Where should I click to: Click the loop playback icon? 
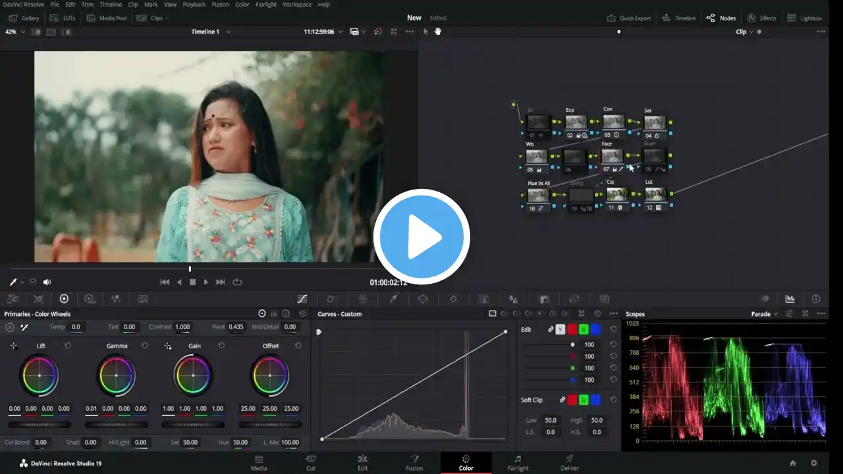[x=237, y=282]
